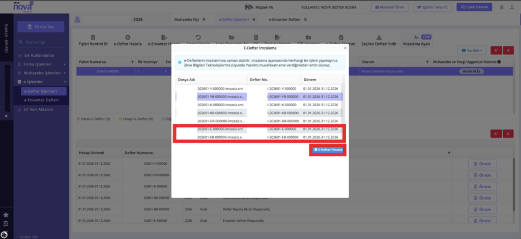Viewport: 521px width, 239px height.
Task: Click favorites star icon in left strip
Action: (x=6, y=215)
